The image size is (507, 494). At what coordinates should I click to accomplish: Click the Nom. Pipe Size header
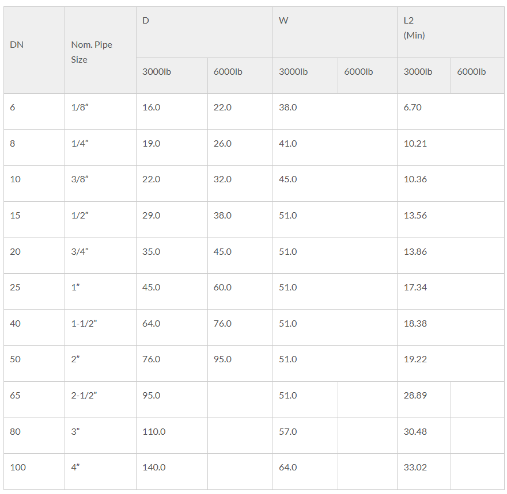(x=91, y=52)
